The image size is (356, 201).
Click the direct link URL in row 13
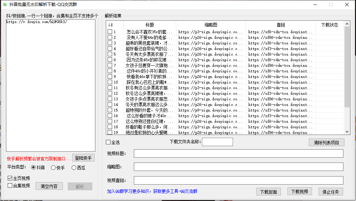[280, 99]
